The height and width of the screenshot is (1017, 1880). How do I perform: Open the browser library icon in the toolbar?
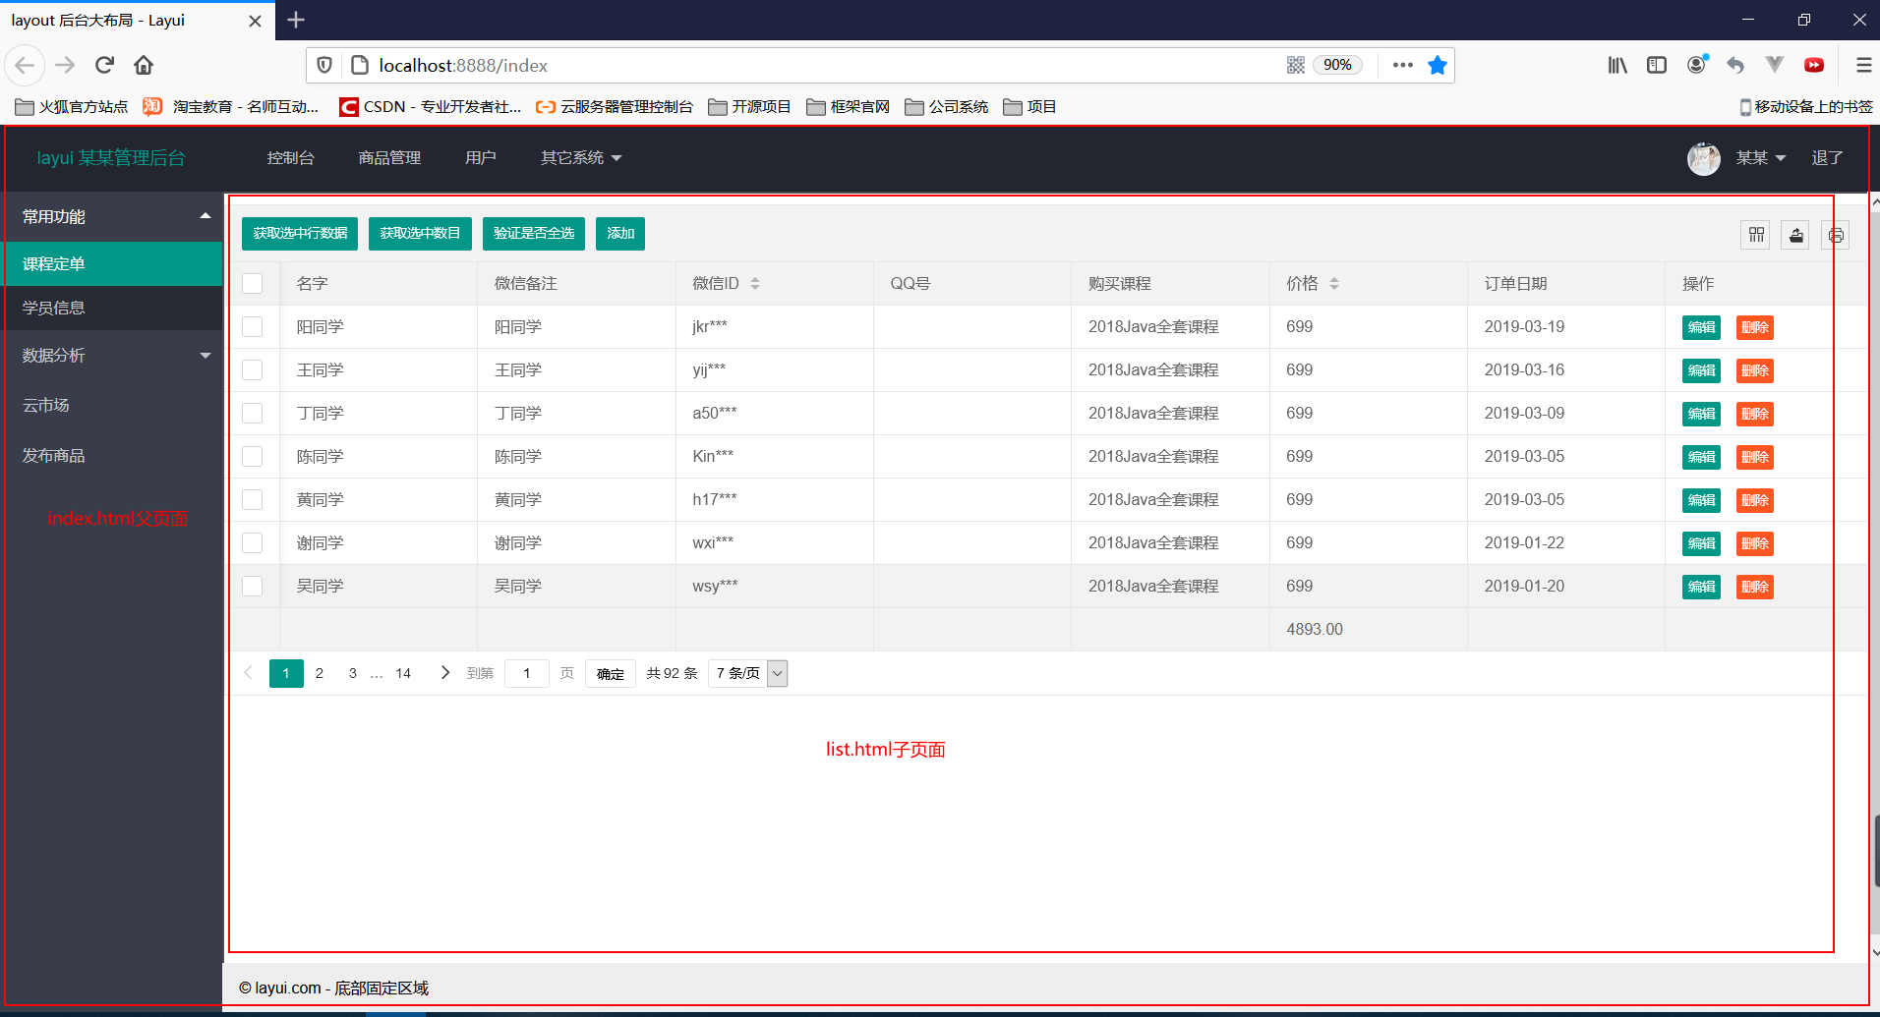click(x=1616, y=65)
